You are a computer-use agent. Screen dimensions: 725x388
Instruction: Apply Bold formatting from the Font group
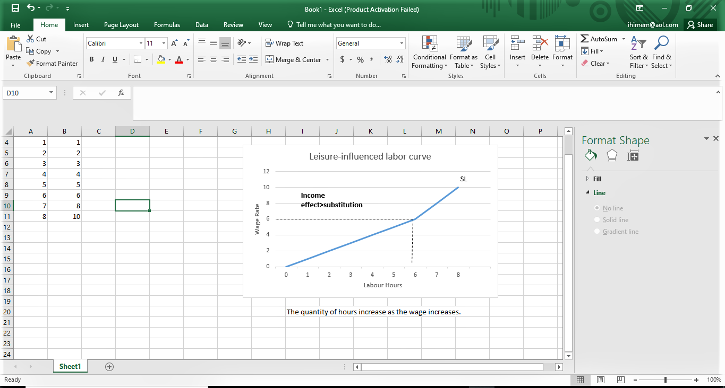[x=91, y=59]
